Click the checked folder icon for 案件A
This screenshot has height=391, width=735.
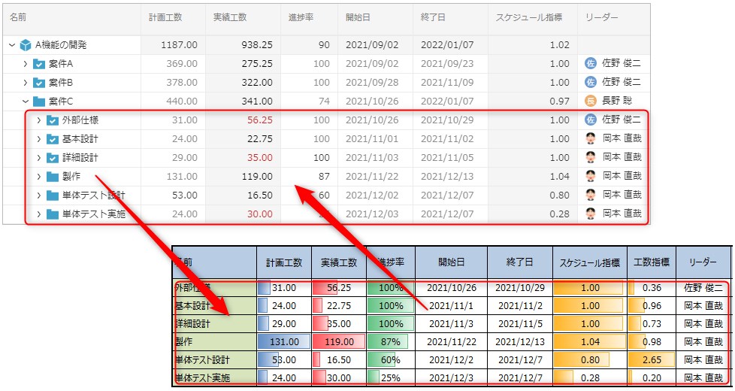[39, 64]
